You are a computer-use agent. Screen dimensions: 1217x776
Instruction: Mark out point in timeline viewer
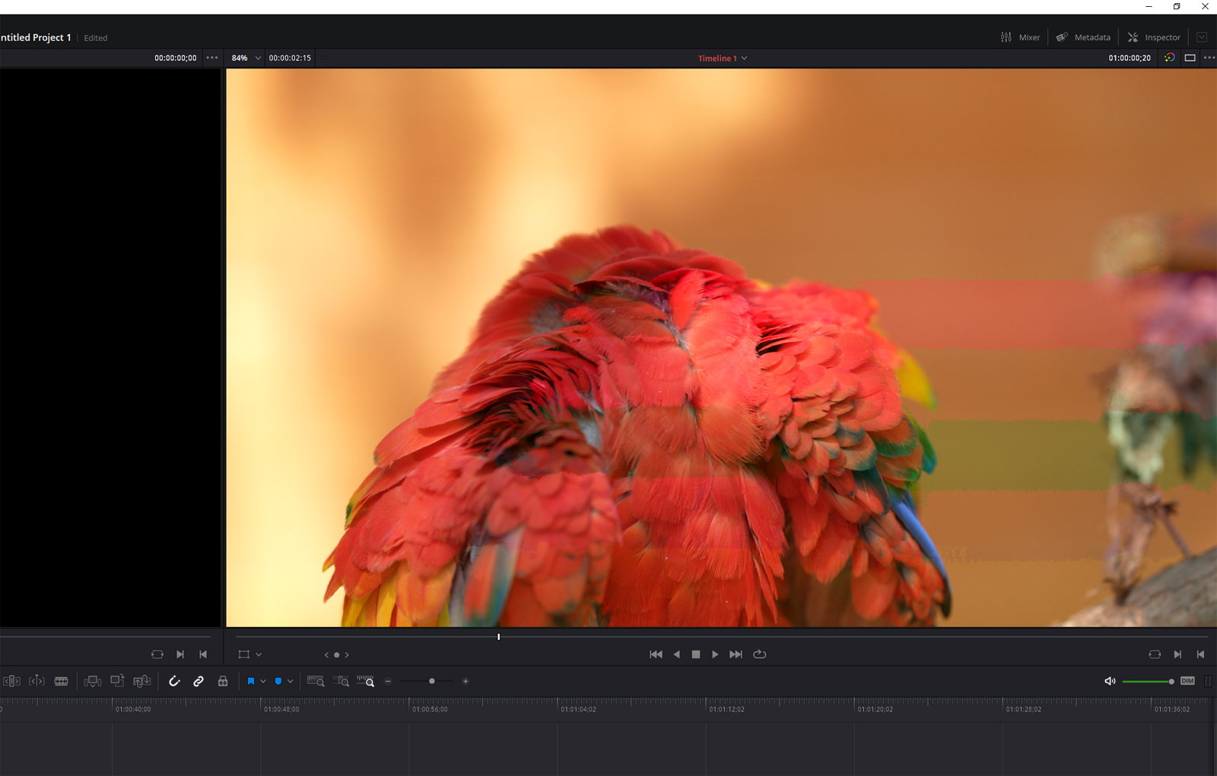(1200, 654)
